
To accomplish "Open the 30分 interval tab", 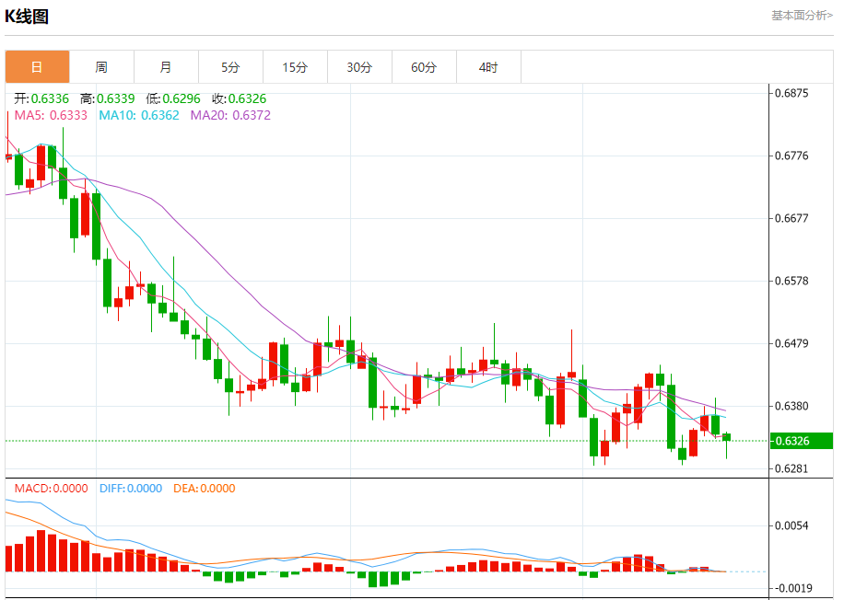I will 359,66.
